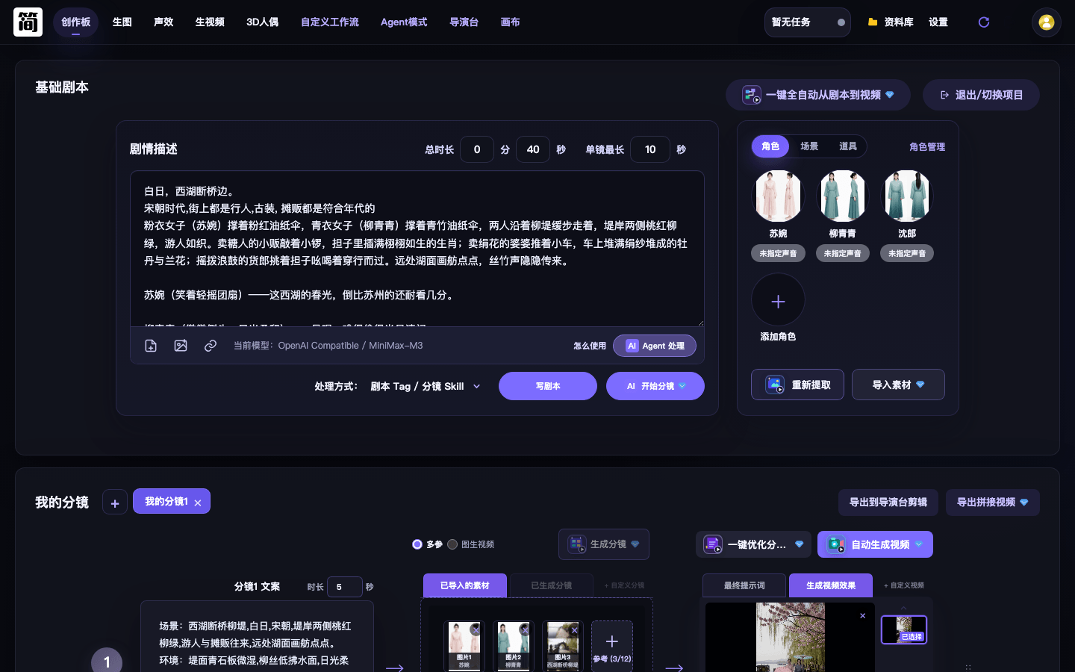1075x672 pixels.
Task: Click the link icon below script
Action: [x=211, y=346]
